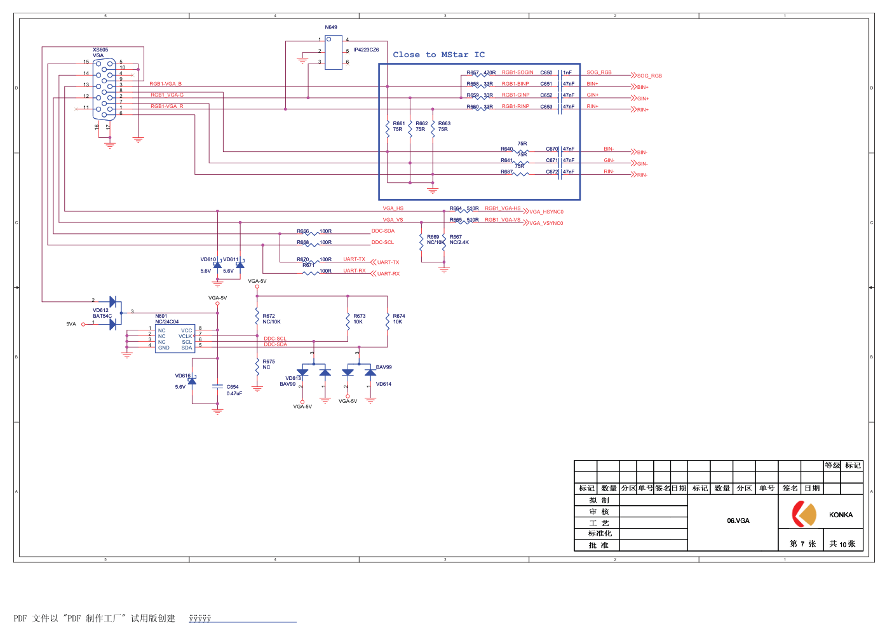
Task: Click the C654 capacitor symbol
Action: tap(218, 386)
